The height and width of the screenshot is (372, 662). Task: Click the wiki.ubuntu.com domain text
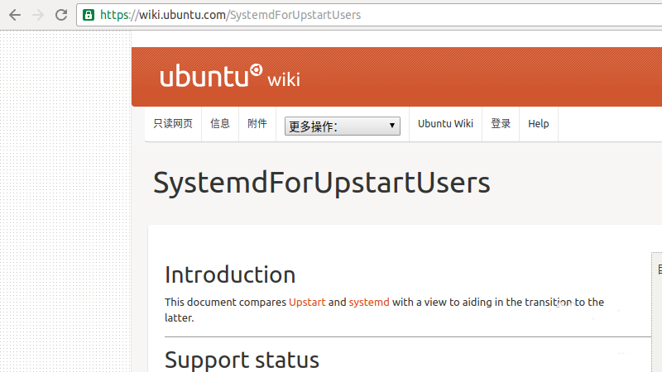tap(177, 15)
